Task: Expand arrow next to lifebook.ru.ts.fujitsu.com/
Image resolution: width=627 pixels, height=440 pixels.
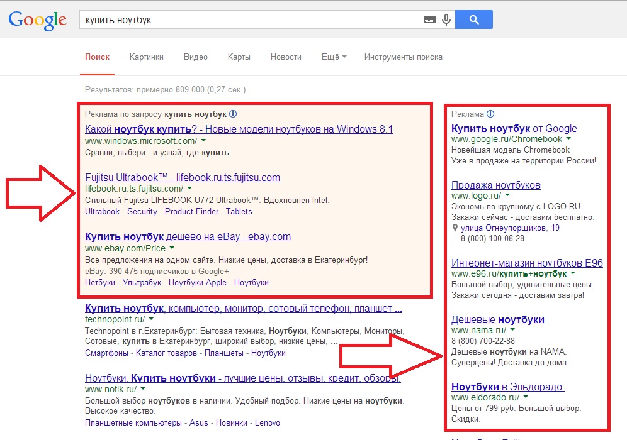Action: click(x=189, y=188)
